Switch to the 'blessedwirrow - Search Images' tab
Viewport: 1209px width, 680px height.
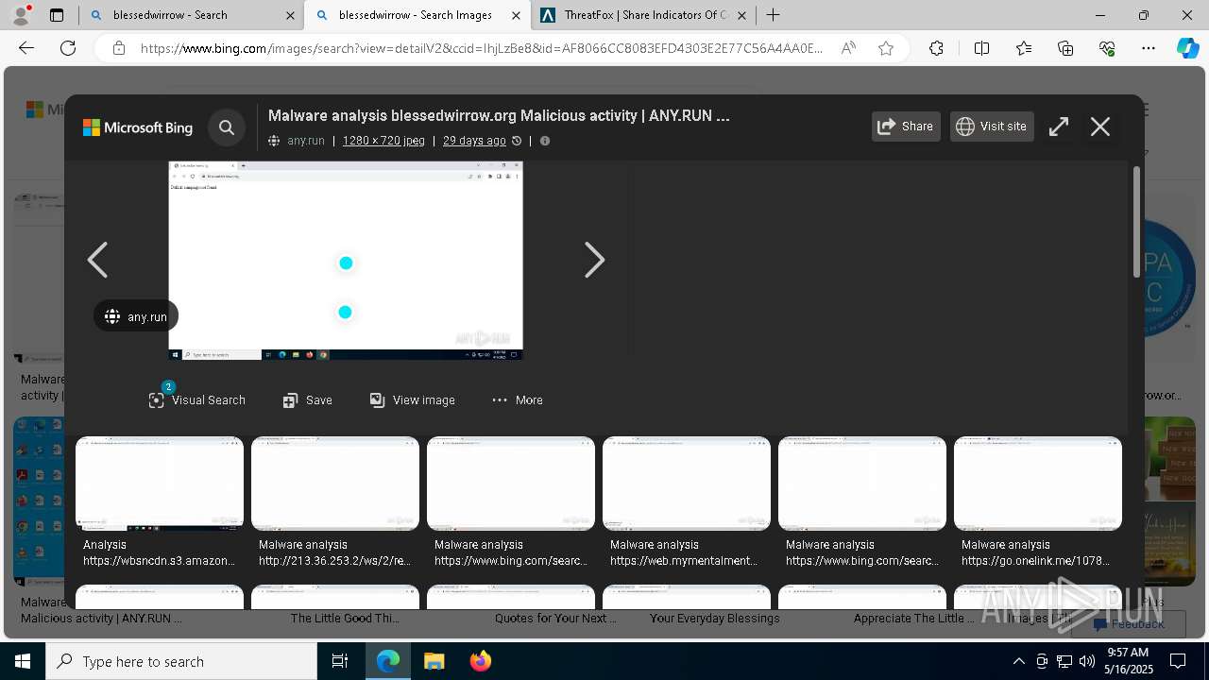click(416, 15)
